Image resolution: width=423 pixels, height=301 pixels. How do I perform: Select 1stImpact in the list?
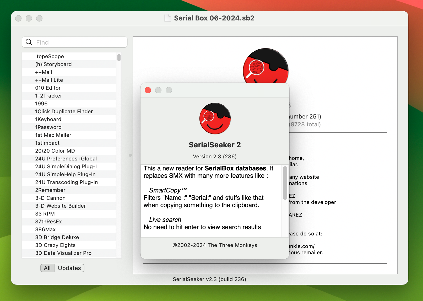point(69,143)
